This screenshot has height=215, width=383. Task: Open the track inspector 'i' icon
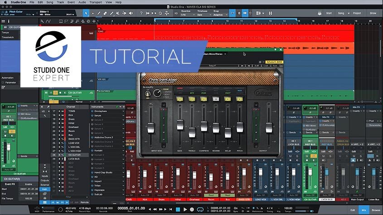click(x=9, y=21)
